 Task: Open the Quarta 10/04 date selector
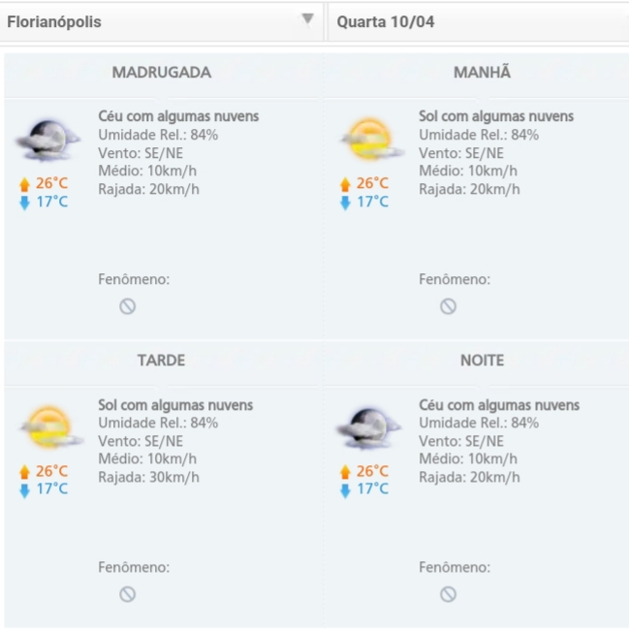(x=475, y=21)
